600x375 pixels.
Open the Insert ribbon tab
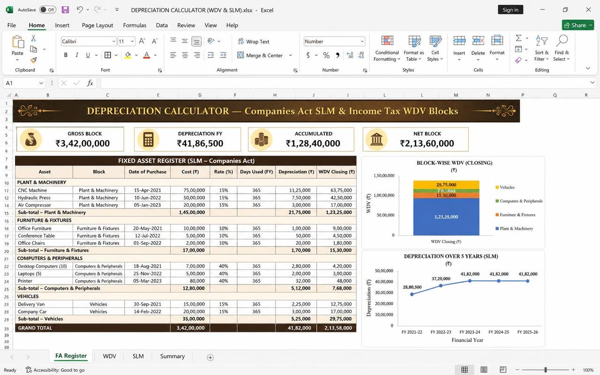coord(62,25)
